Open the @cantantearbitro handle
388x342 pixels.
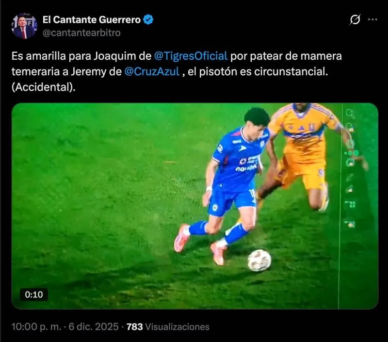pos(81,33)
